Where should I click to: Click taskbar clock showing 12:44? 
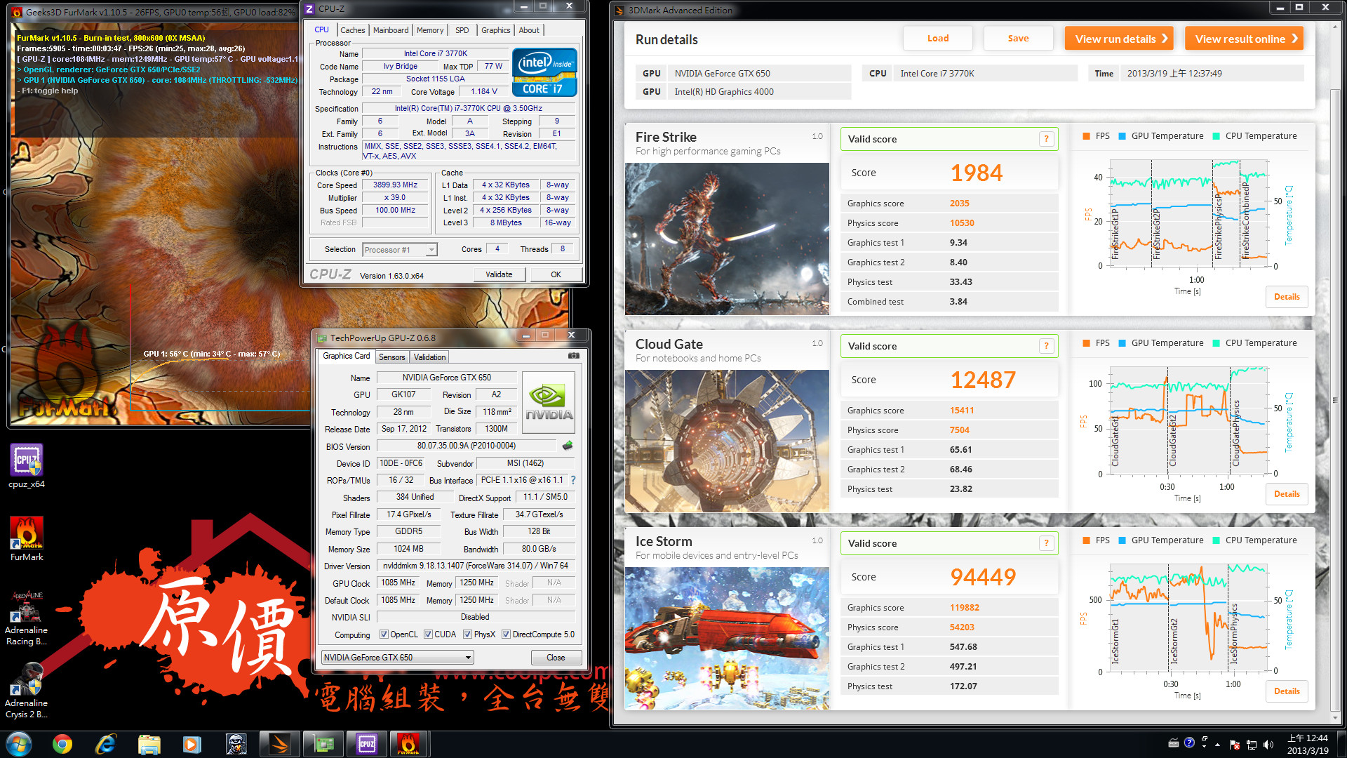click(1307, 744)
